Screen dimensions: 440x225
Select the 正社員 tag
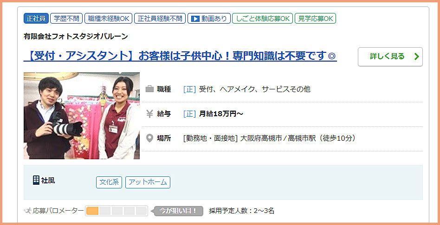(x=36, y=19)
